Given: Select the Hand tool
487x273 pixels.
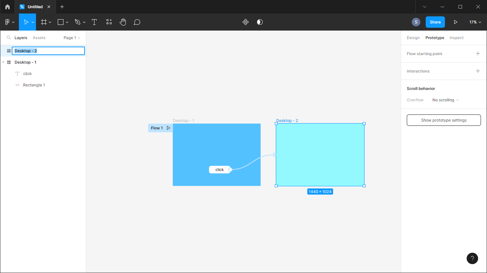Looking at the screenshot, I should click(123, 22).
